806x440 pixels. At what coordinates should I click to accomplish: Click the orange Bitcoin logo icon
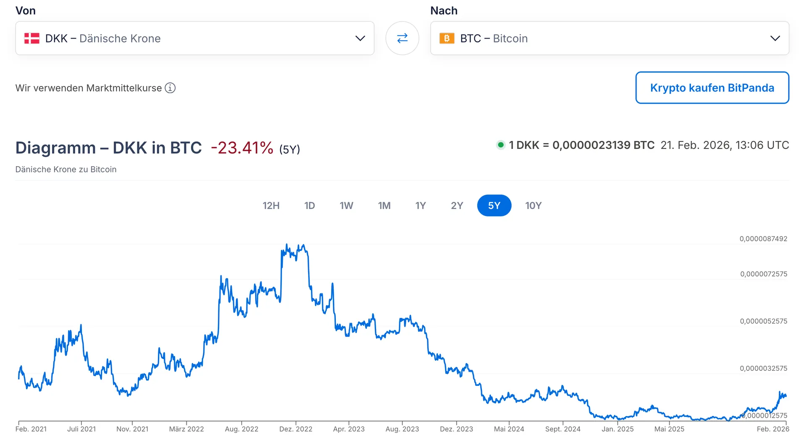pyautogui.click(x=447, y=38)
